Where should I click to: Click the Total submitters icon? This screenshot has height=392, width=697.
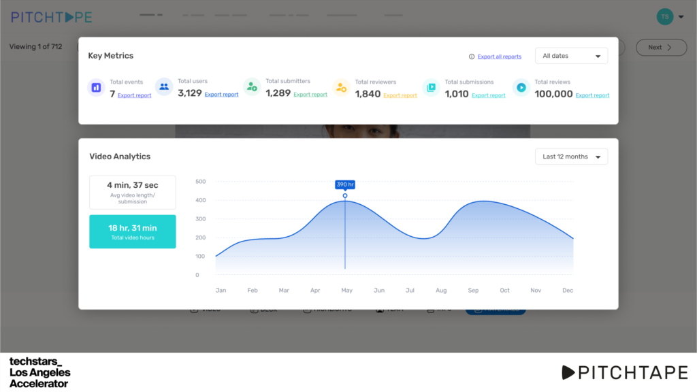(x=252, y=86)
